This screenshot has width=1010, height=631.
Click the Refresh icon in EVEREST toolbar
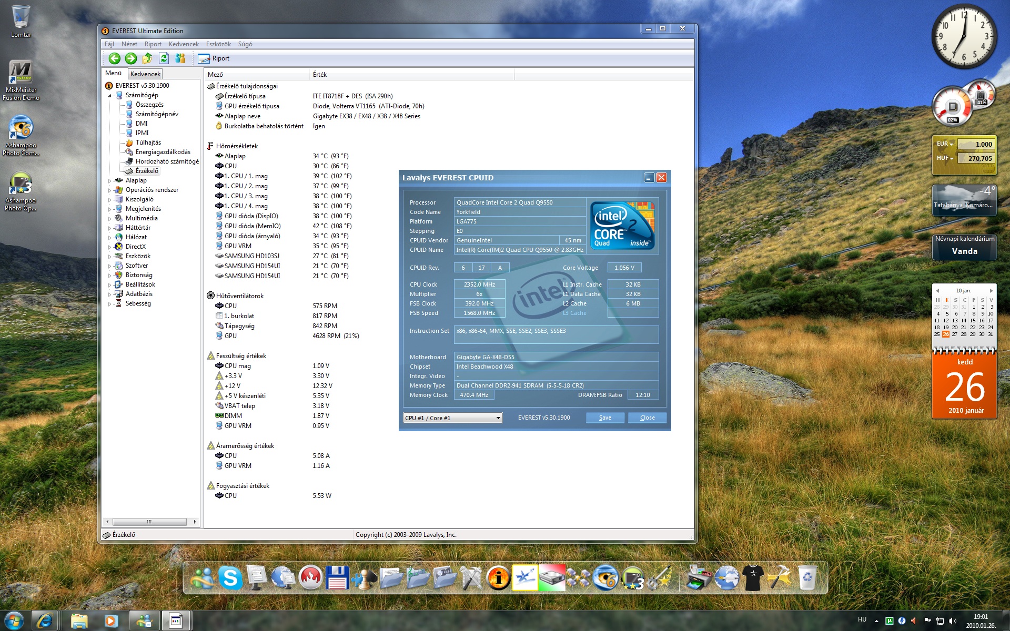(x=164, y=58)
